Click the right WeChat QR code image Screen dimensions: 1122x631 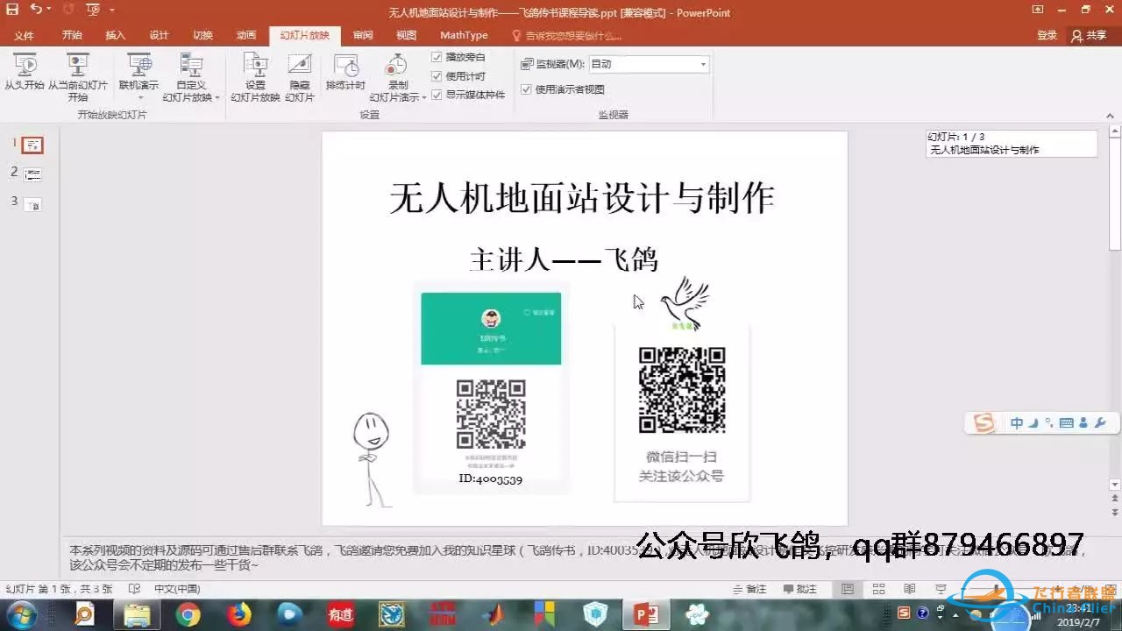tap(682, 390)
